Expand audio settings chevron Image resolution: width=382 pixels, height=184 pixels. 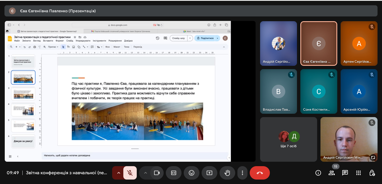pos(119,173)
